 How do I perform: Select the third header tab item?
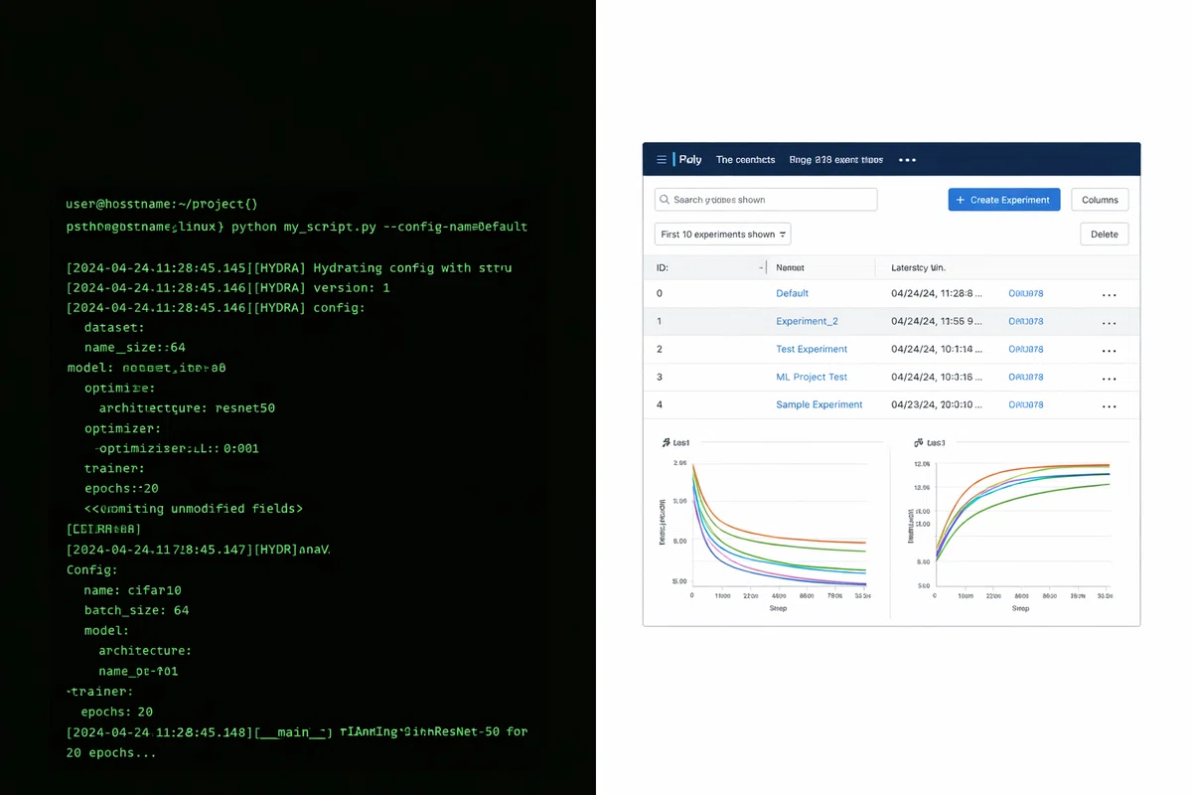coord(835,160)
